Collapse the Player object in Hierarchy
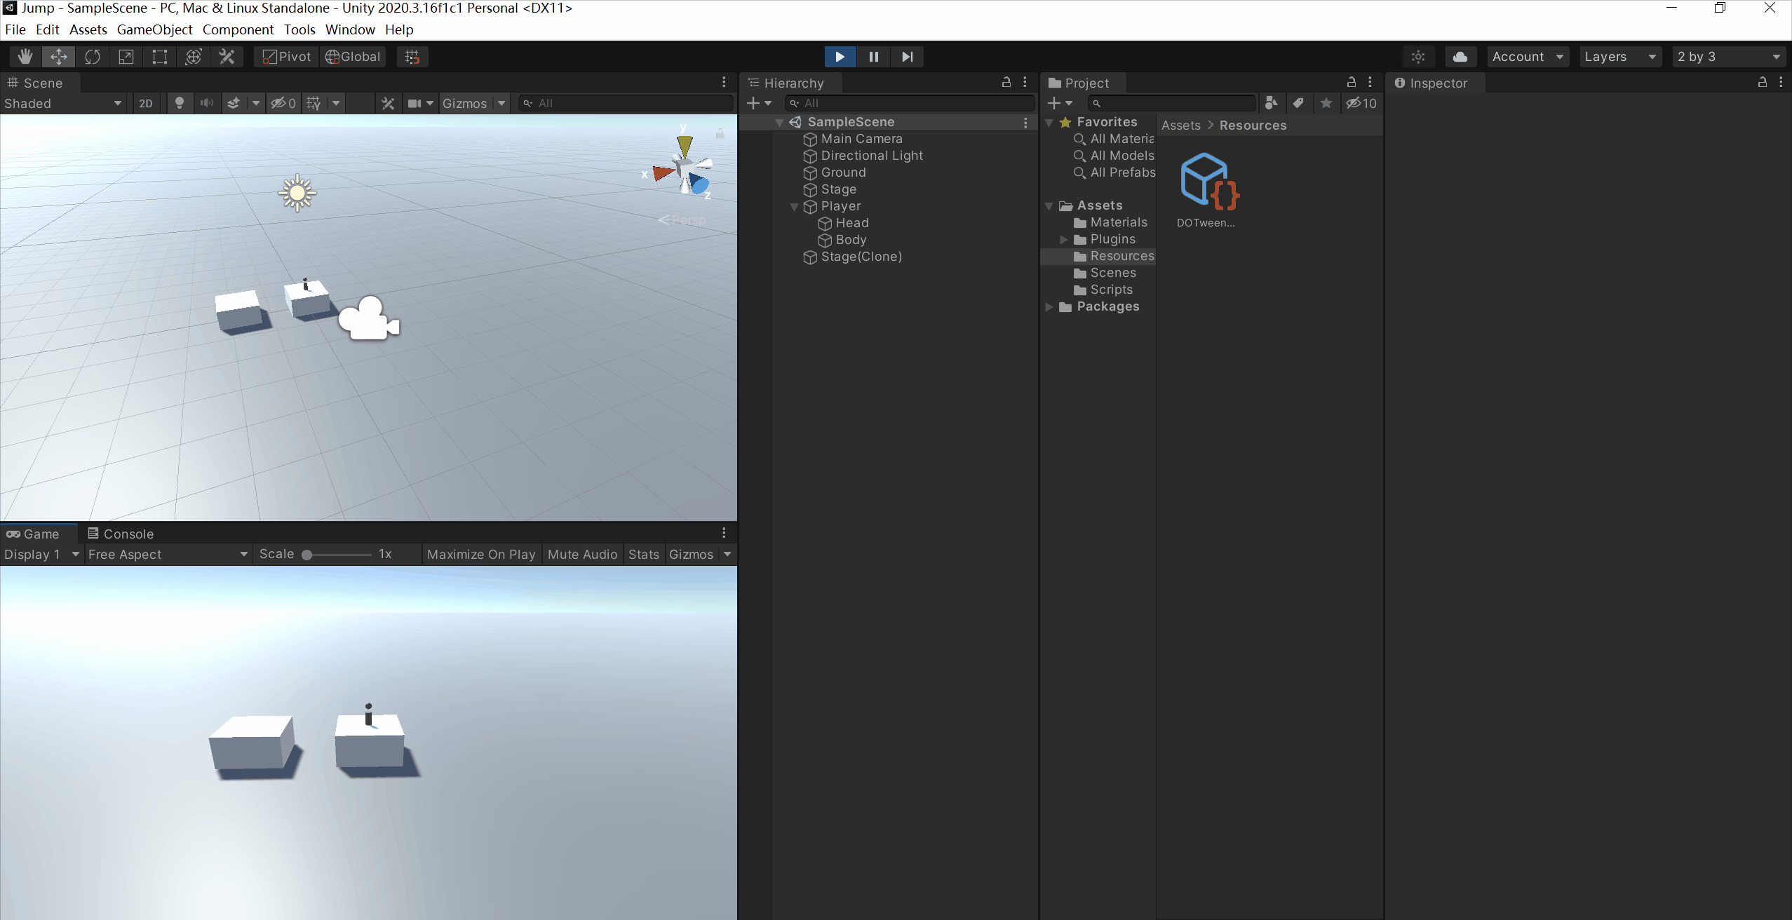 pos(795,206)
